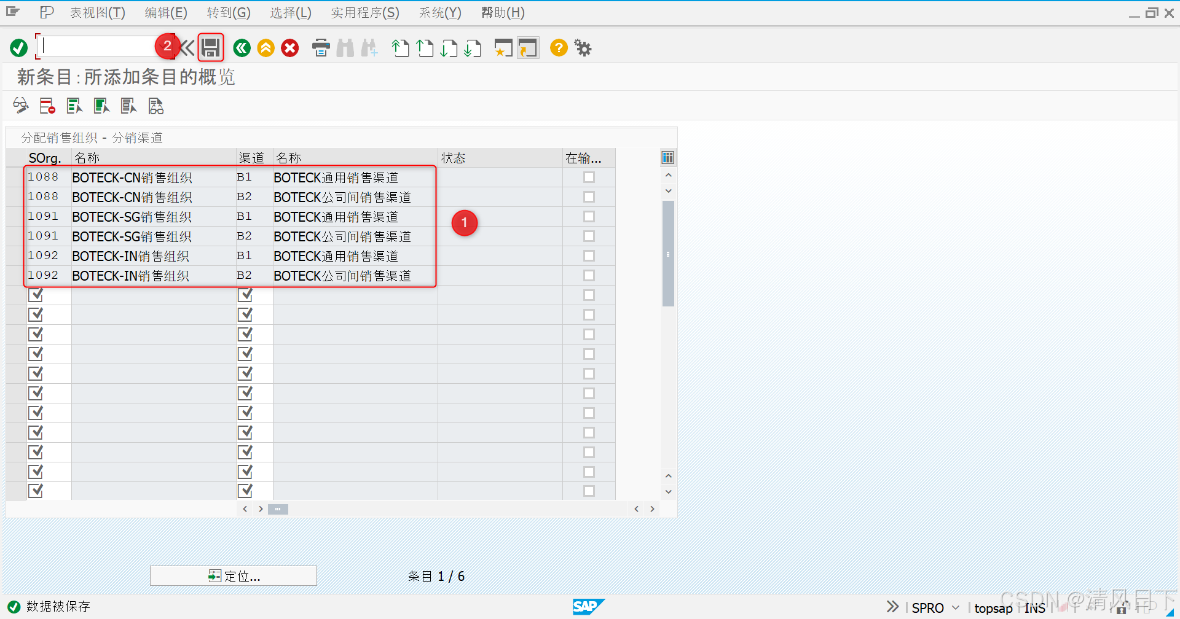1180x619 pixels.
Task: Click in the transaction command input field
Action: tap(98, 47)
